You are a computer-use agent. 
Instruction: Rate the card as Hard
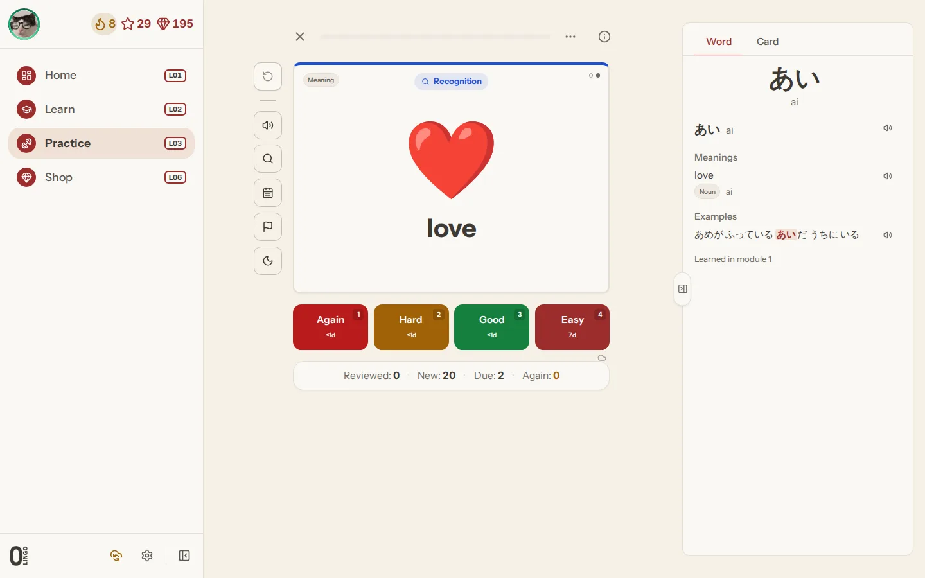pyautogui.click(x=411, y=327)
